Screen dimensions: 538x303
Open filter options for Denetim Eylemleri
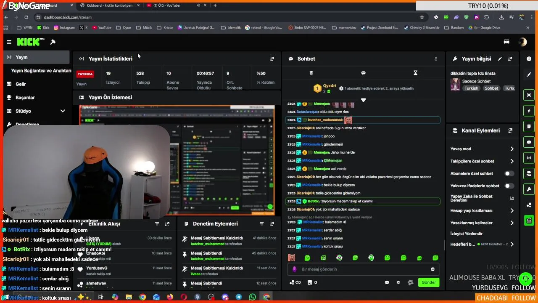pos(261,224)
